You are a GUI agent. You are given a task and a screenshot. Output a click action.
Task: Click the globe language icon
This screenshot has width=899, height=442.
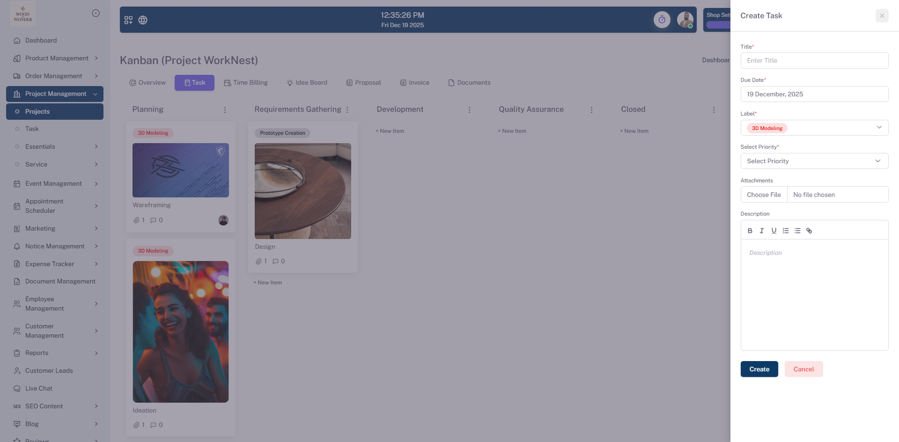pos(143,20)
